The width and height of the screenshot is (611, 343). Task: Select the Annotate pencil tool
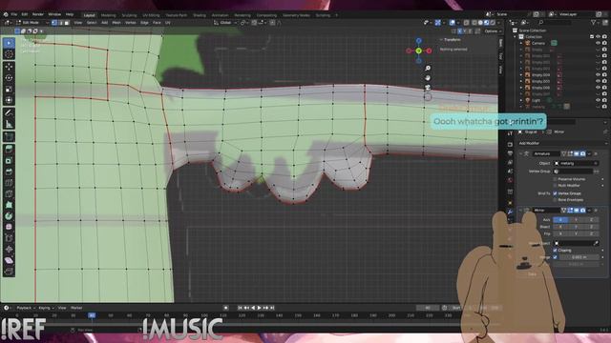click(x=9, y=112)
